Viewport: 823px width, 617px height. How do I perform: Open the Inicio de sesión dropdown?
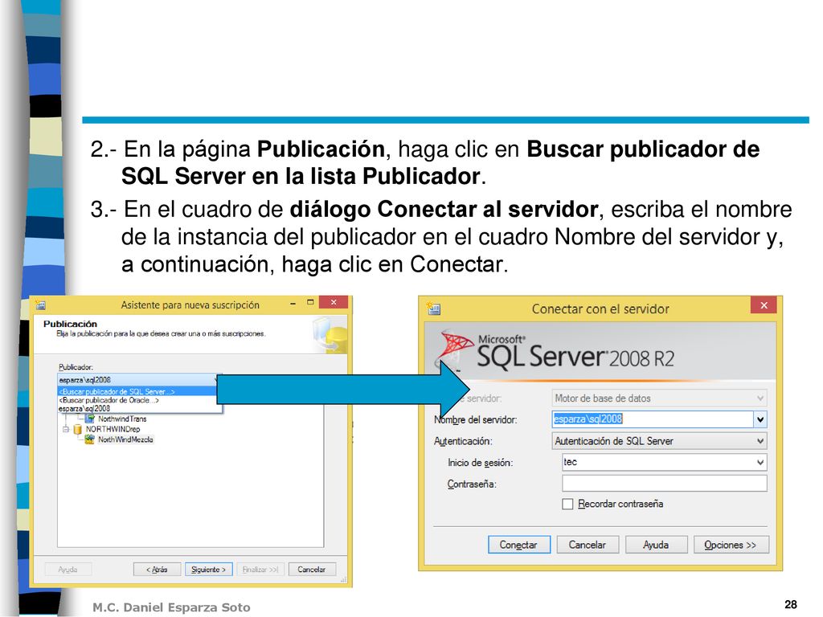pos(760,462)
